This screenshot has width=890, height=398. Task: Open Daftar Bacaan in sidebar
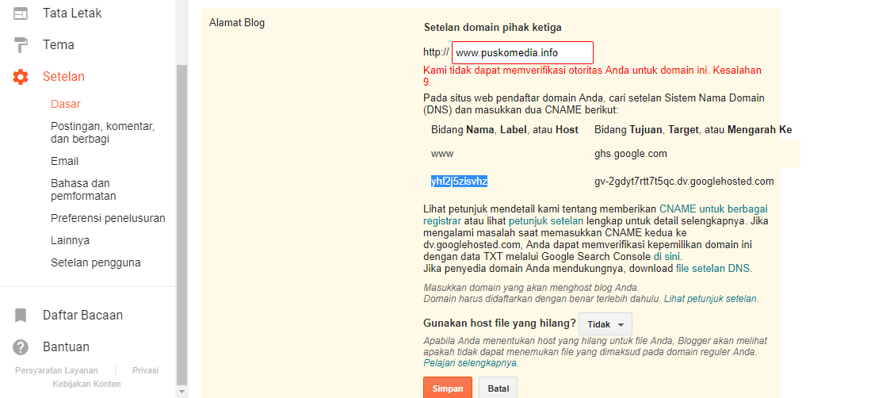pos(83,315)
